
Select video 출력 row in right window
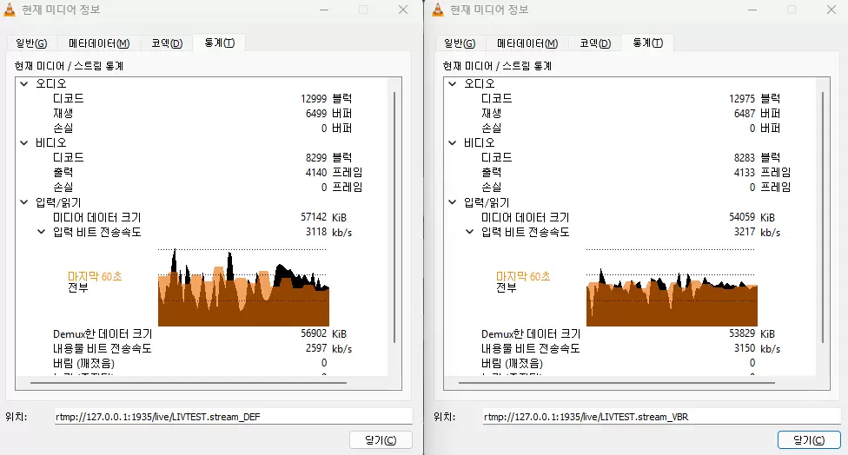636,173
